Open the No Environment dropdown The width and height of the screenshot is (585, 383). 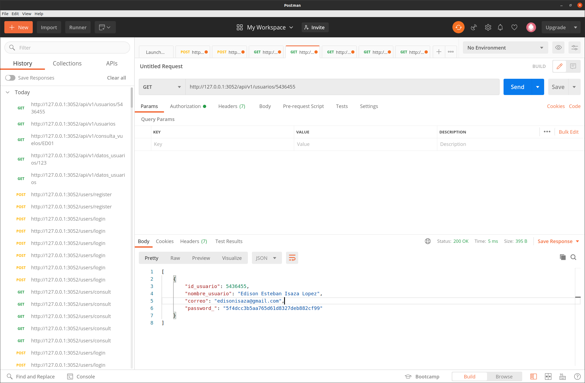pyautogui.click(x=505, y=48)
